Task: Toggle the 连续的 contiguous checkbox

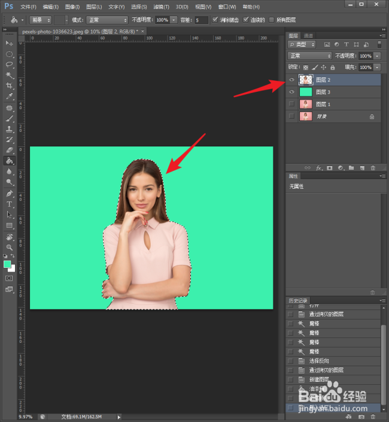Action: coord(245,20)
